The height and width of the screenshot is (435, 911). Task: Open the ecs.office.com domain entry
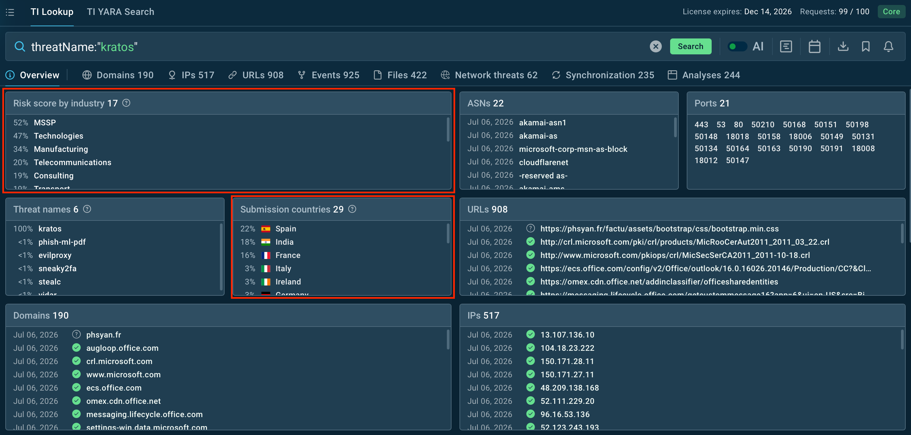point(114,388)
